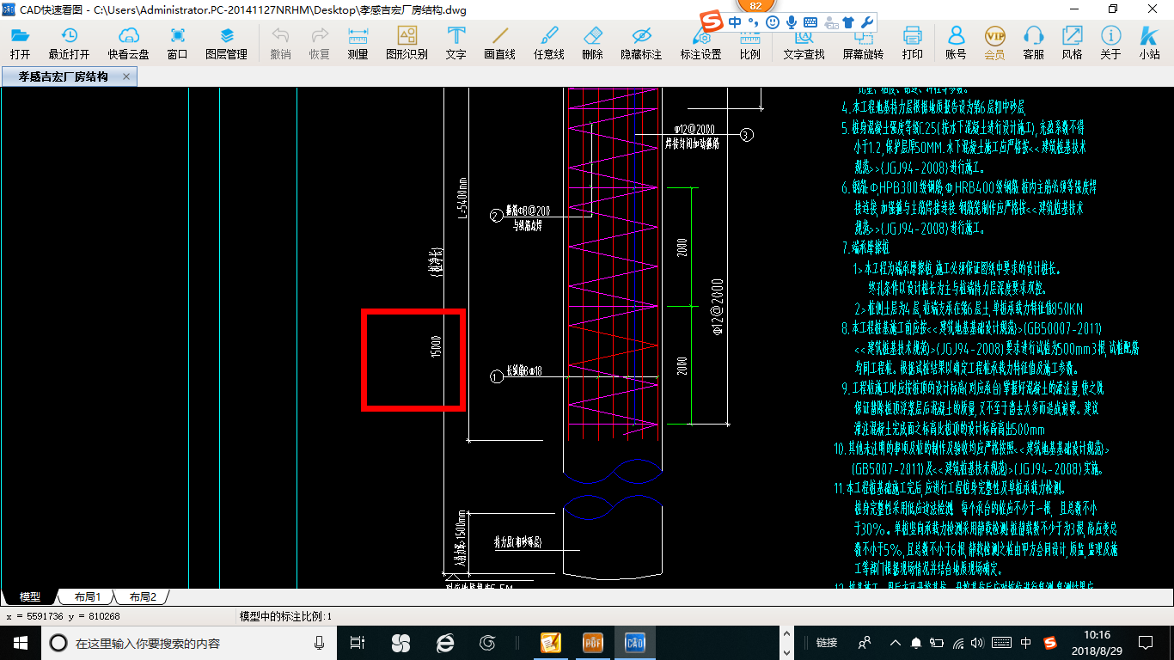Open 关于 about info
1174x660 pixels.
pyautogui.click(x=1111, y=43)
